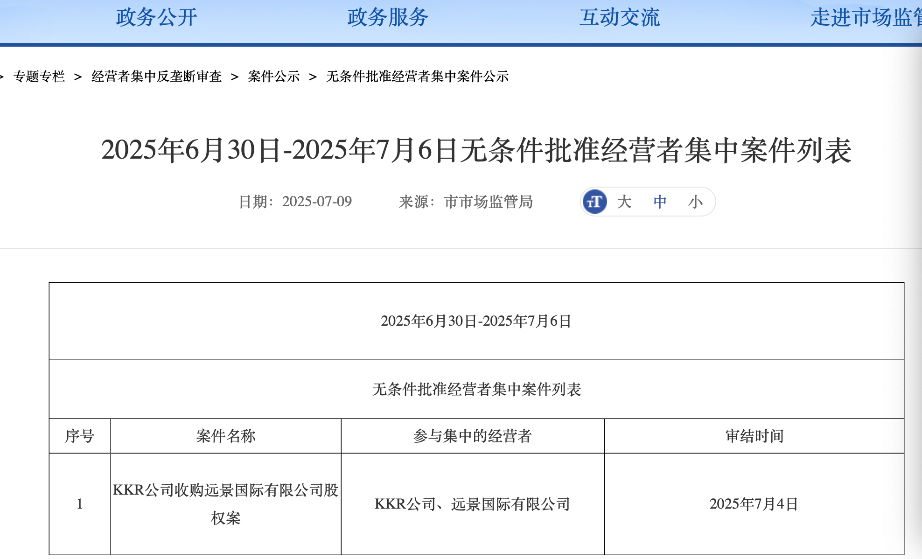Open the 走进市场监管 navigation menu
Image resolution: width=922 pixels, height=559 pixels.
pyautogui.click(x=866, y=18)
